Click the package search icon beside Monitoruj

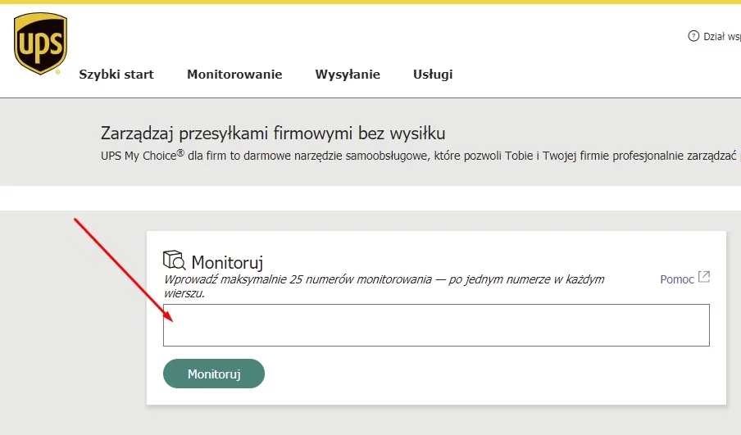pyautogui.click(x=174, y=261)
